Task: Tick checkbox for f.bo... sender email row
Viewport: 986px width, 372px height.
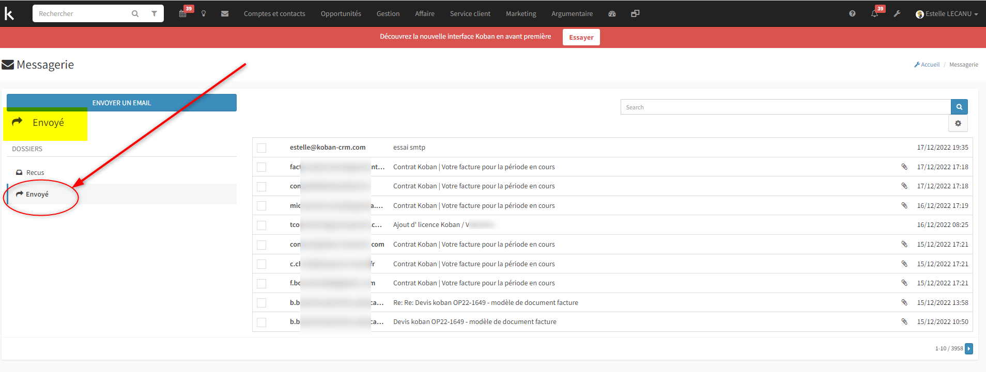Action: pyautogui.click(x=261, y=284)
